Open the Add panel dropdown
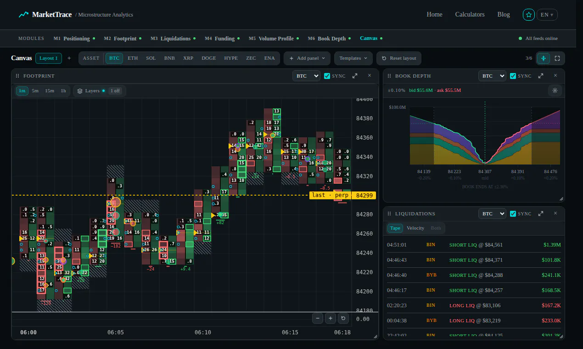Viewport: 583px width, 349px height. [307, 58]
